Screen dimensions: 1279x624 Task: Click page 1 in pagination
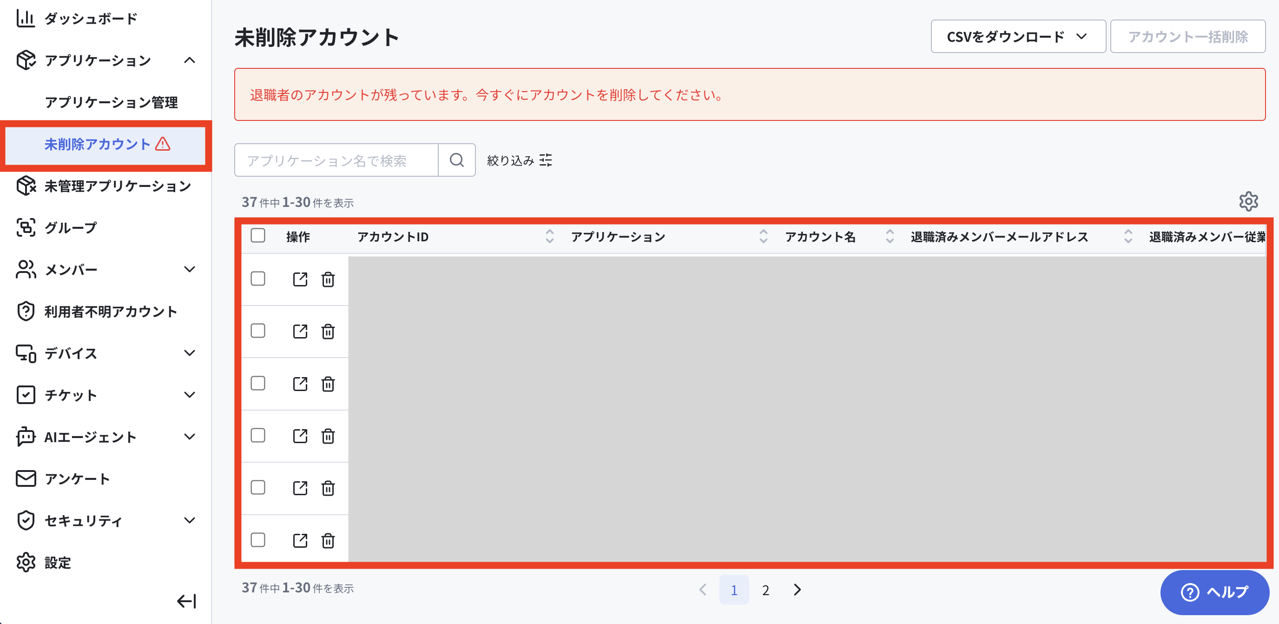coord(734,590)
